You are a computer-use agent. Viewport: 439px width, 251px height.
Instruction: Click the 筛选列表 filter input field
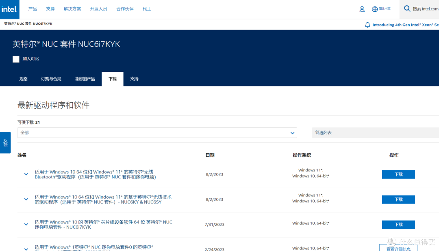tap(376, 133)
